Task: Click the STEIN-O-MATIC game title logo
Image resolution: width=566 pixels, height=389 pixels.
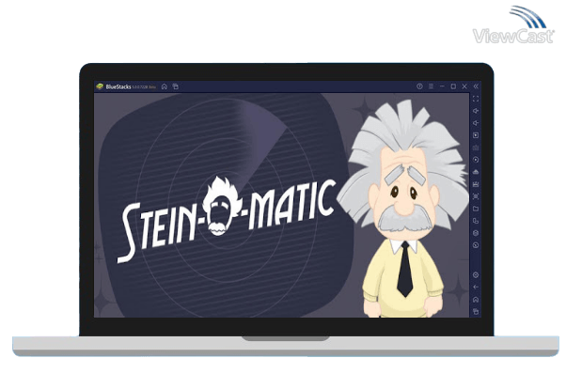Action: (227, 219)
